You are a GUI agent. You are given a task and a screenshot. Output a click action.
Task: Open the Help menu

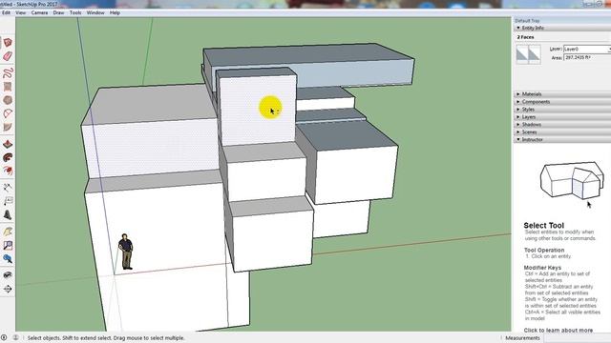115,12
